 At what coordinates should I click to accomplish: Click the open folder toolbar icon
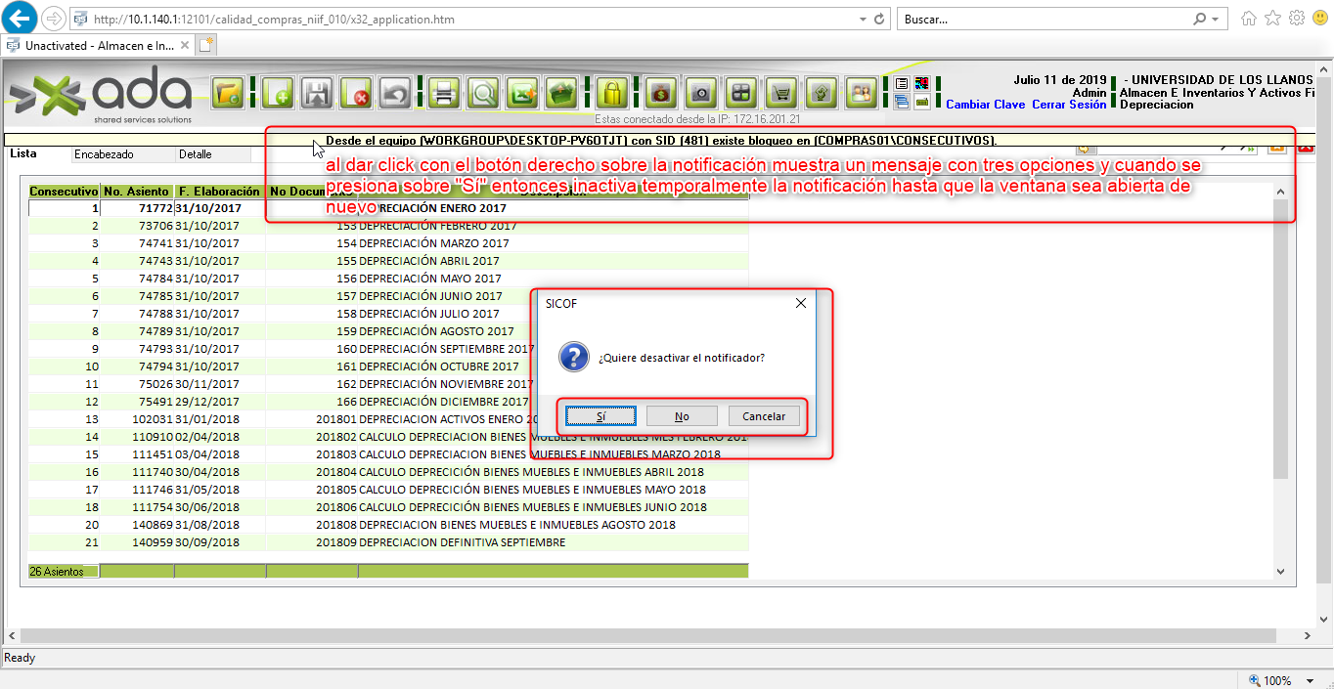click(228, 94)
